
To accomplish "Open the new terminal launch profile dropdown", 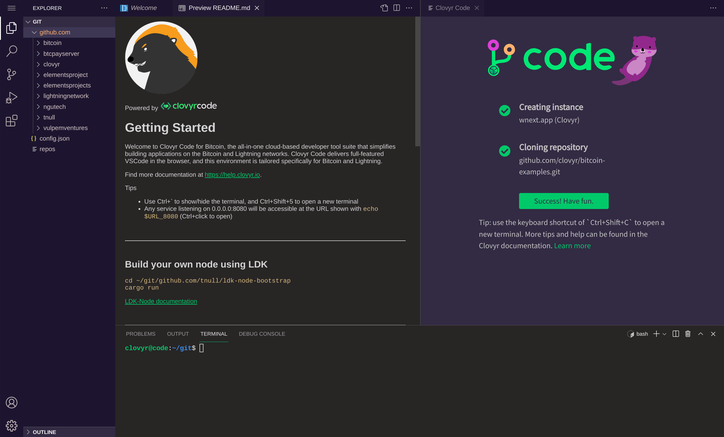I will point(664,334).
